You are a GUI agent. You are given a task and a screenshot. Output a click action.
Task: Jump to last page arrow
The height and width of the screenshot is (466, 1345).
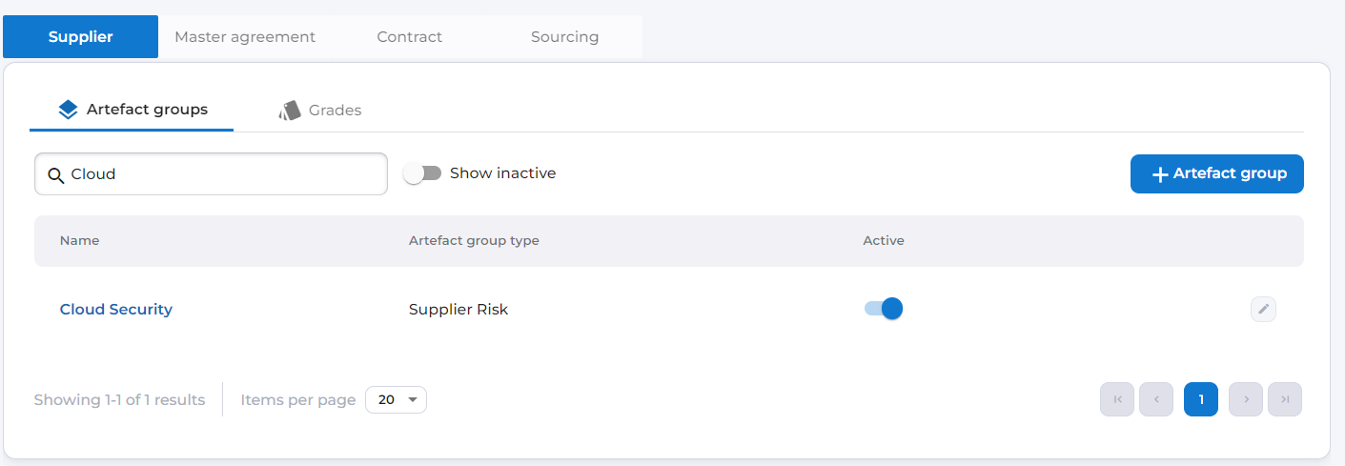(1285, 399)
